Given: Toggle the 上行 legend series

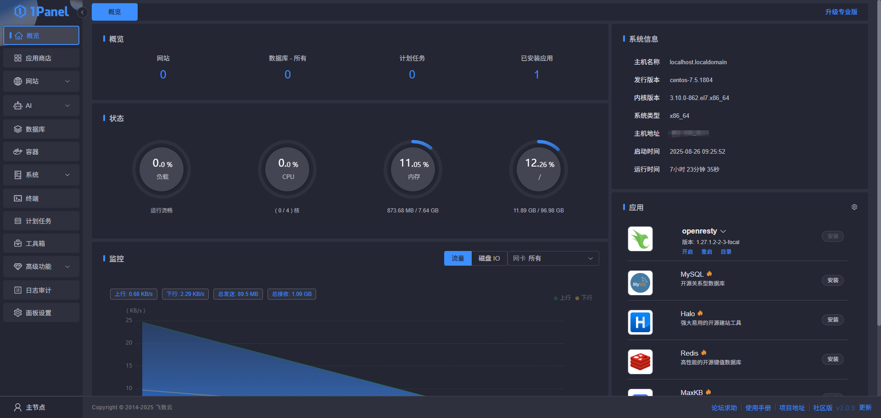Looking at the screenshot, I should (x=562, y=298).
